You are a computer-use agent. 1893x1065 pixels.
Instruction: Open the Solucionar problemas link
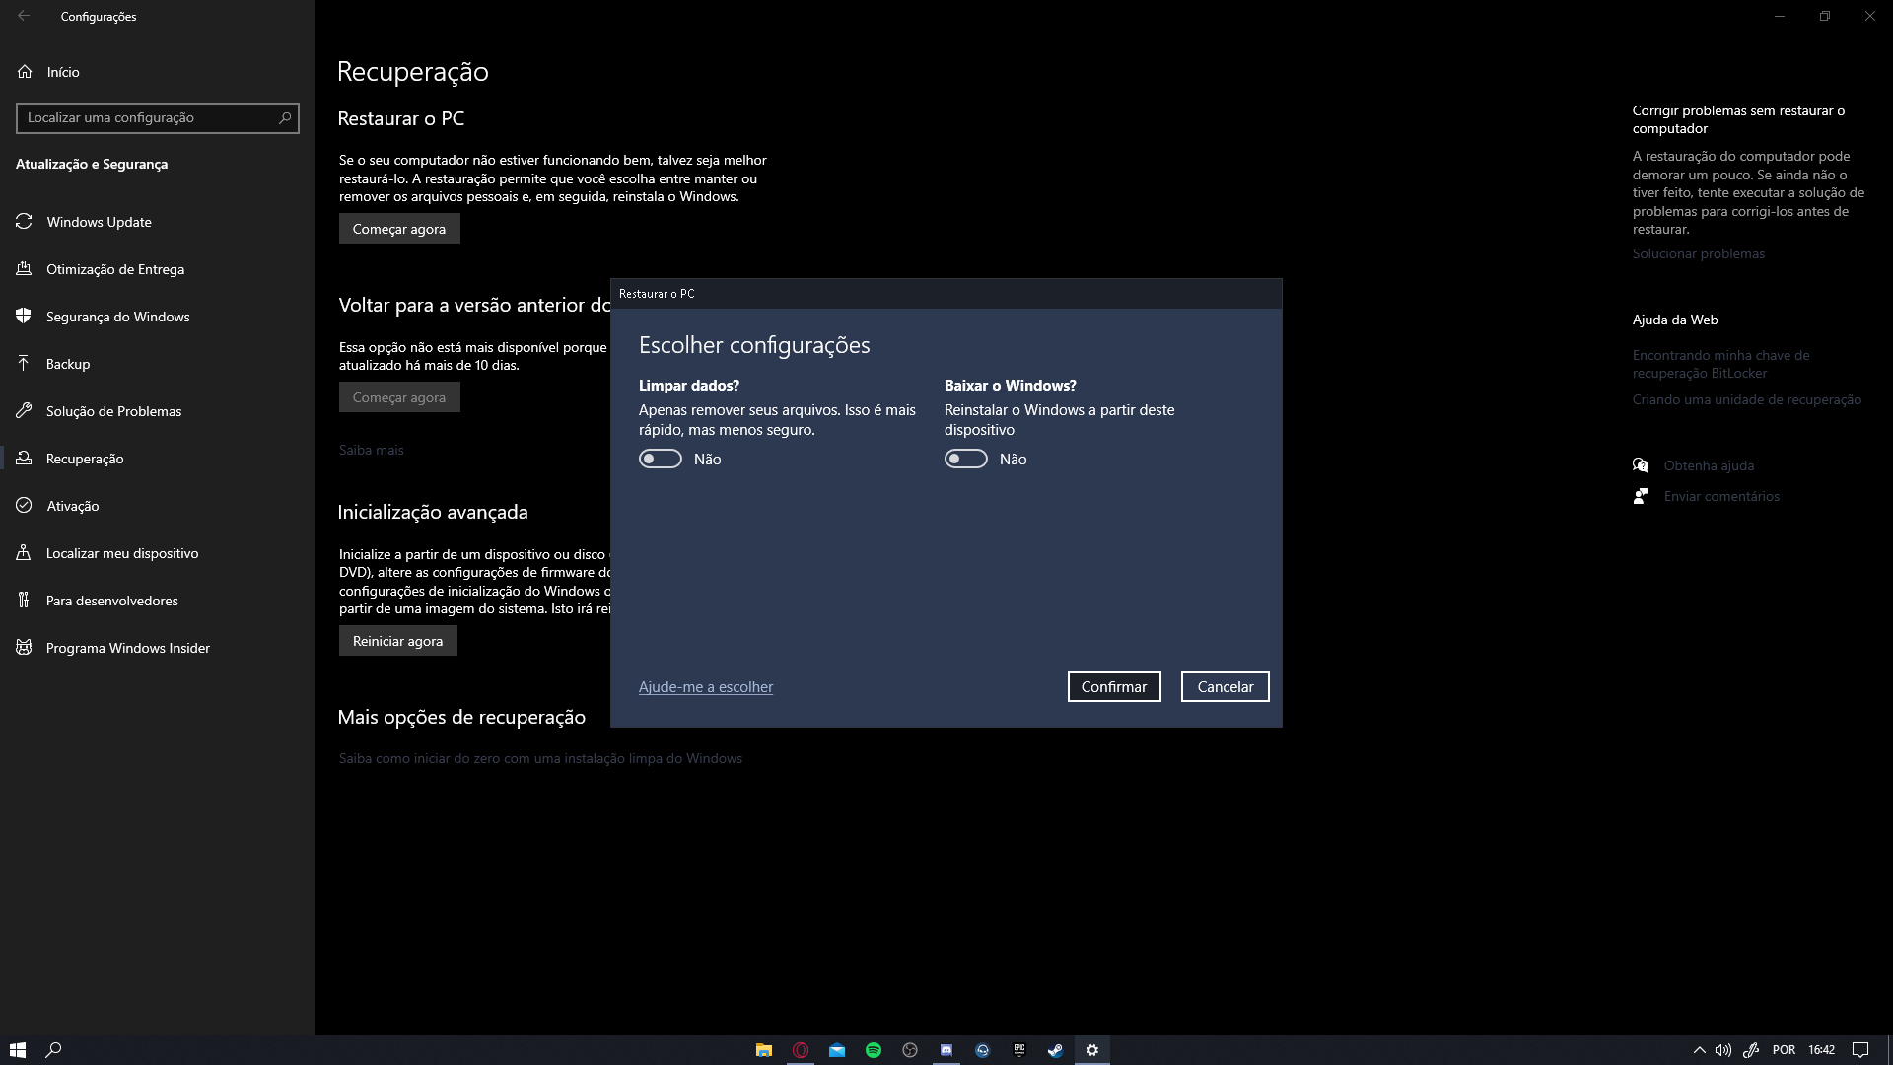click(1699, 254)
